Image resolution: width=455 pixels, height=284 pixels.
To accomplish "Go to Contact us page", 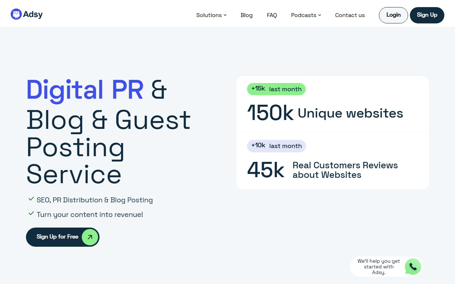I will [x=350, y=15].
